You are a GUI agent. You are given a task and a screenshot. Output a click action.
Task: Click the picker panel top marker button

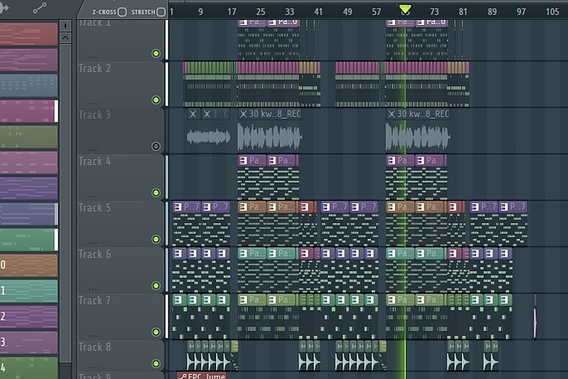[65, 25]
